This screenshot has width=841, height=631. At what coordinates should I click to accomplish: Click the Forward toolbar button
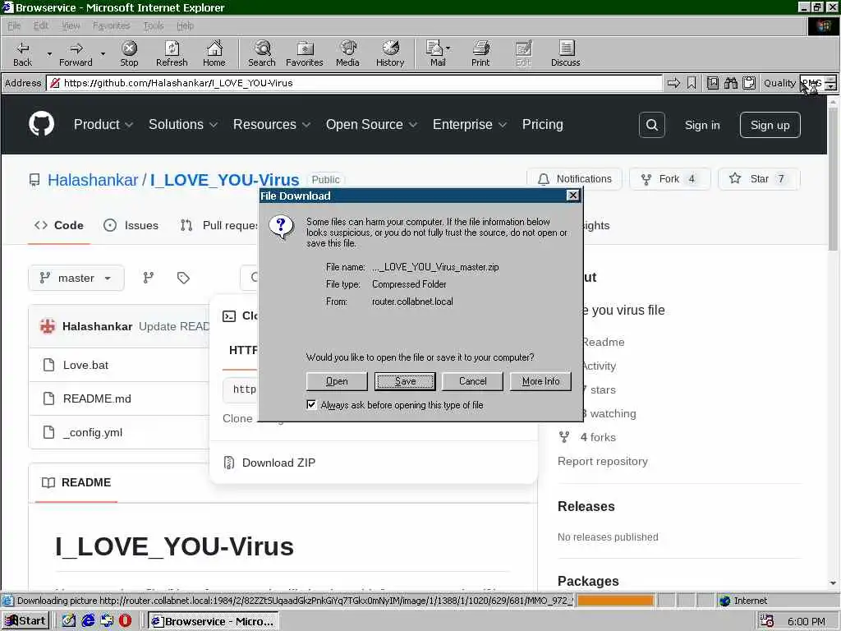76,53
